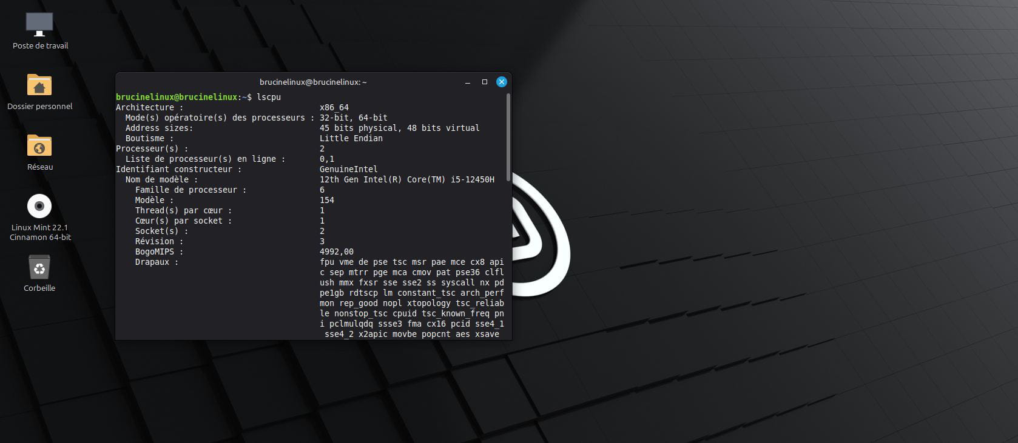Click the terminal vertical scrollbar
The height and width of the screenshot is (443, 1018).
[508, 138]
